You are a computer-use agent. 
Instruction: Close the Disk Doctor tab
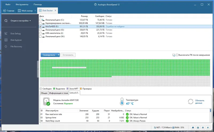pos(55,10)
